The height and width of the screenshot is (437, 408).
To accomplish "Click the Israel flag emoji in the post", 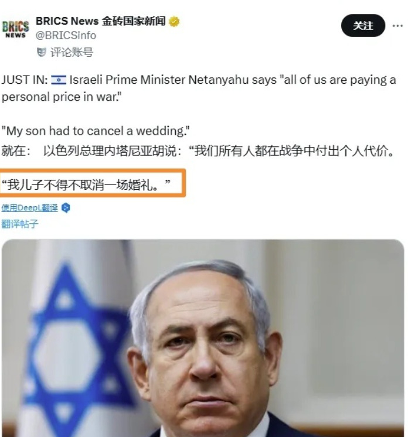I will [x=59, y=80].
